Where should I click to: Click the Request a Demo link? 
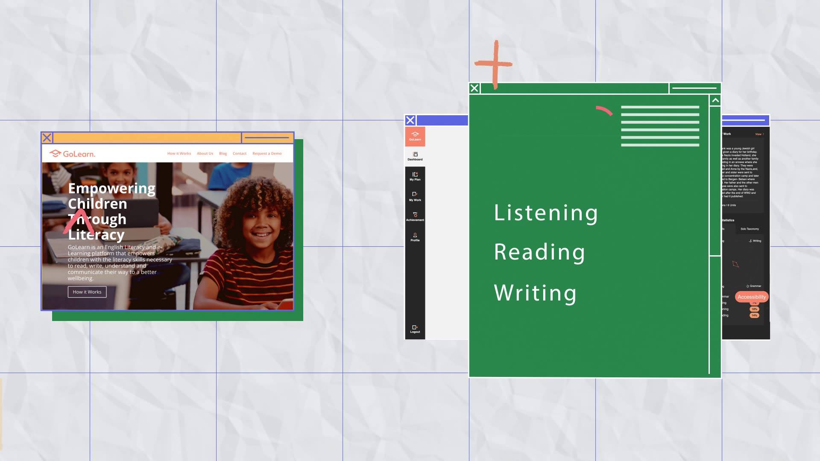[267, 154]
